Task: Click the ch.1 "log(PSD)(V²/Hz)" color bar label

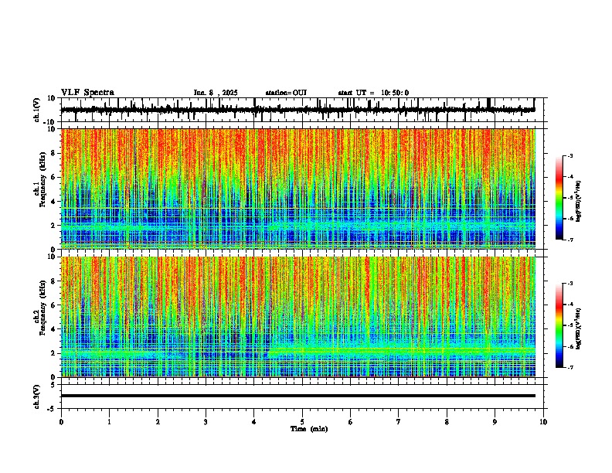Action: pyautogui.click(x=579, y=201)
